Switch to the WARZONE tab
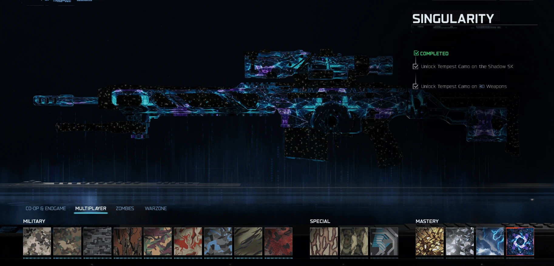This screenshot has height=266, width=554. click(156, 208)
